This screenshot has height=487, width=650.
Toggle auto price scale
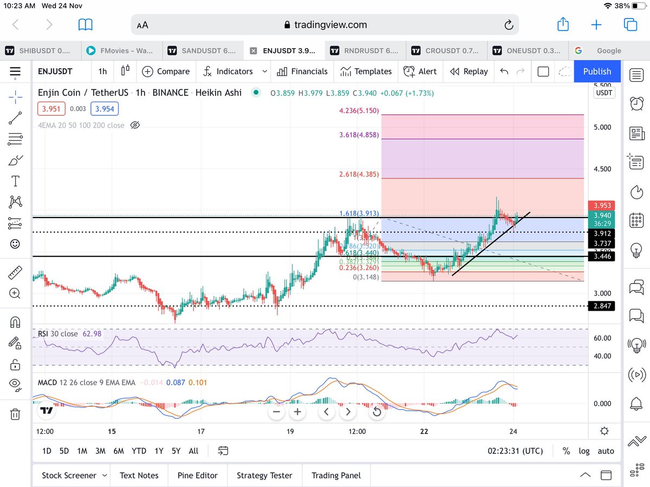tap(606, 451)
